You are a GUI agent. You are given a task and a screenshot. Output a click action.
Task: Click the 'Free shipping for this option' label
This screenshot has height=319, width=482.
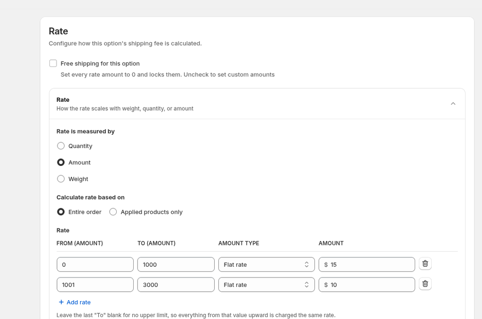click(x=100, y=63)
